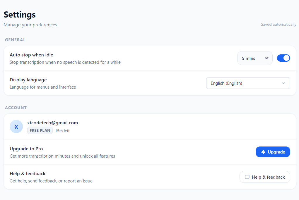The height and width of the screenshot is (200, 299).
Task: Click the Settings page title
Action: point(20,15)
